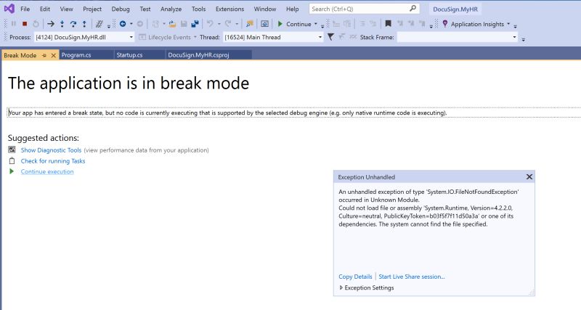Click the Navigate Forward icon

[x=139, y=24]
